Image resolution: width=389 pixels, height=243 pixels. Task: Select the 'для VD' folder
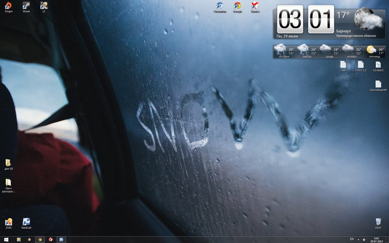pos(9,163)
